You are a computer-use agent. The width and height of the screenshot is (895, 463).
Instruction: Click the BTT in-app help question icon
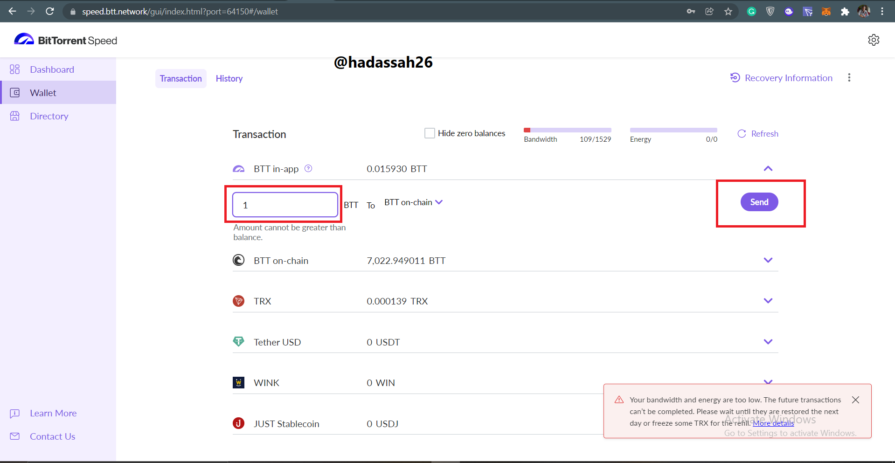click(x=308, y=168)
